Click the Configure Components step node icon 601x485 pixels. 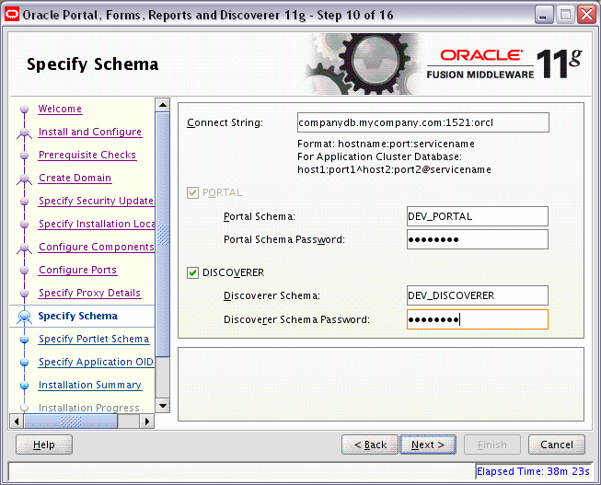(25, 248)
